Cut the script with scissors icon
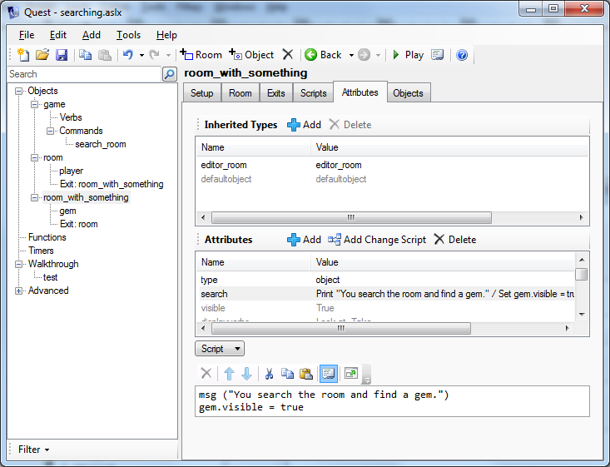Image resolution: width=610 pixels, height=467 pixels. pyautogui.click(x=269, y=374)
